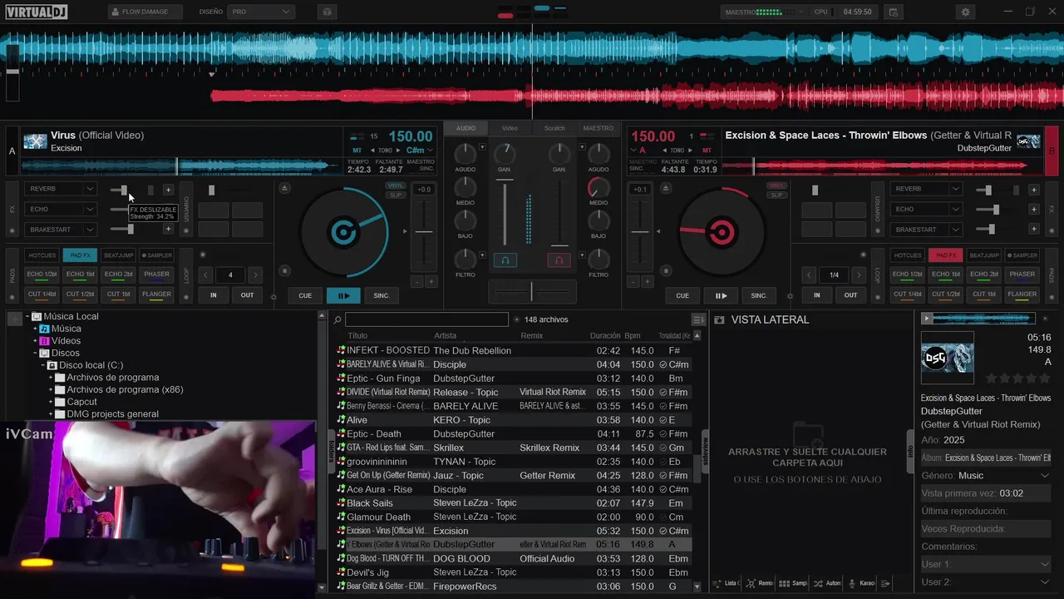The width and height of the screenshot is (1064, 599).
Task: Open the browser list options icon
Action: pos(698,319)
